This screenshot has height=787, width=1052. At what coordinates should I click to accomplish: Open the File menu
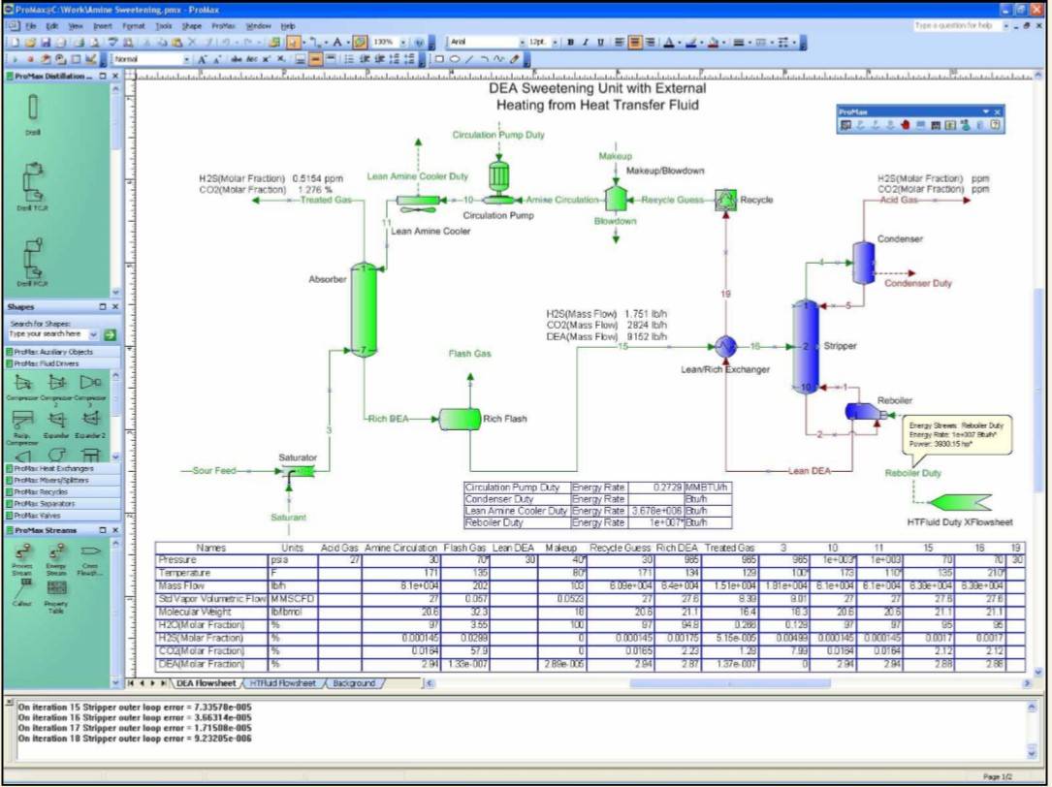point(31,25)
